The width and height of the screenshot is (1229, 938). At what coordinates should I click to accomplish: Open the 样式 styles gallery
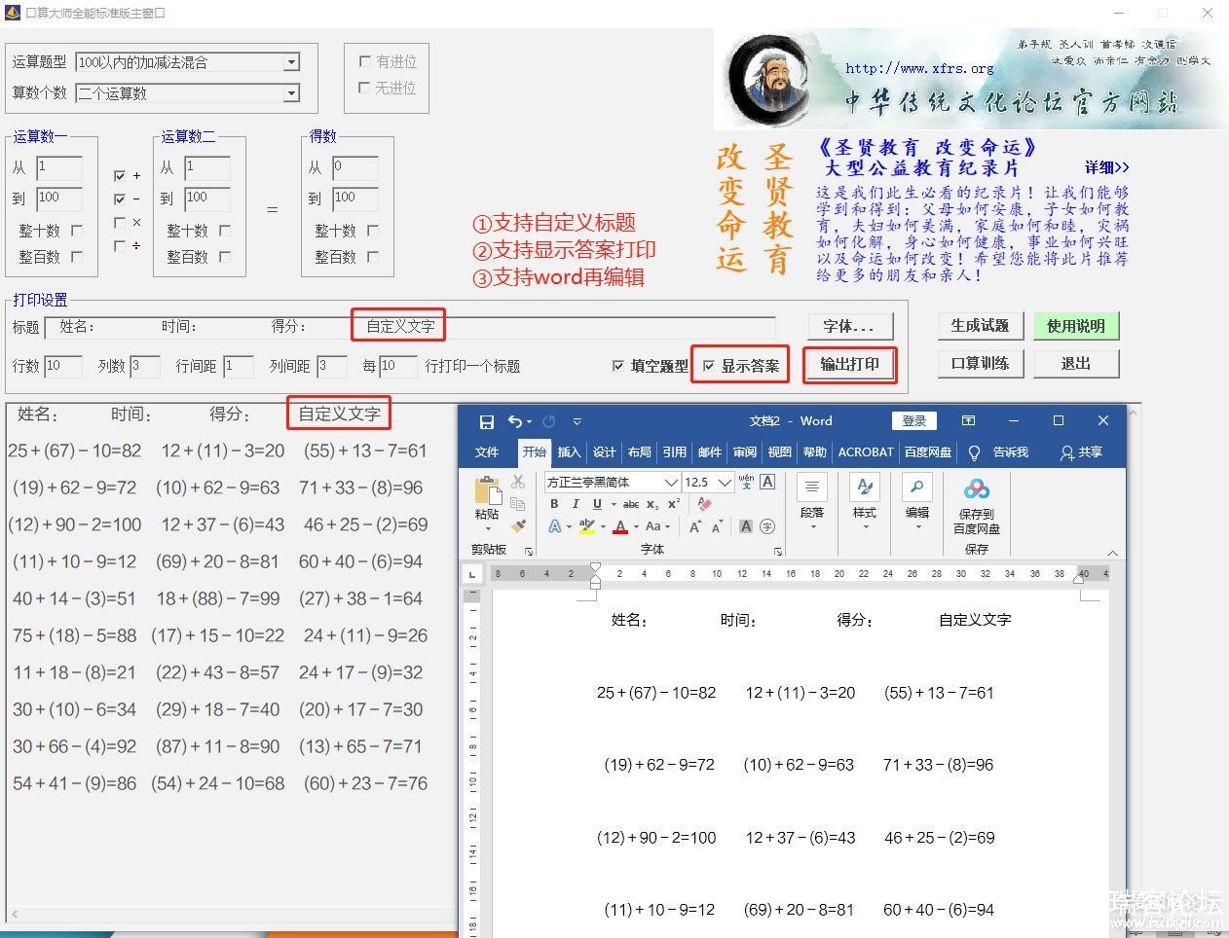point(865,501)
